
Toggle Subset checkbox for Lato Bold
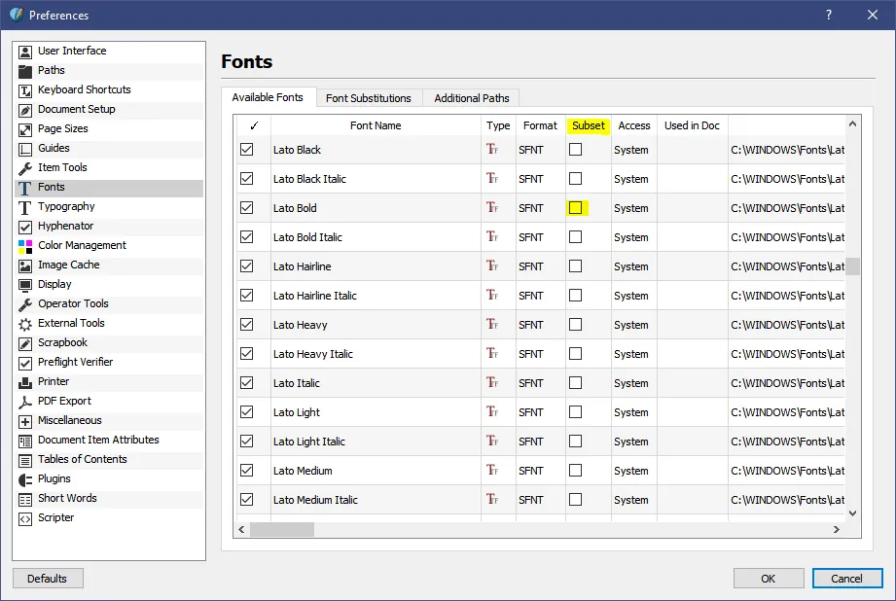575,208
